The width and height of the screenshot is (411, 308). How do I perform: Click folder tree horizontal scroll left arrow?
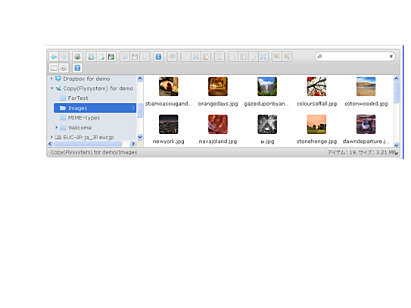coord(50,144)
